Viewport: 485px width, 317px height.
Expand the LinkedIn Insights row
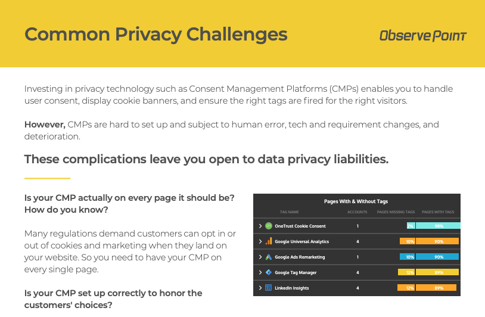pos(260,288)
